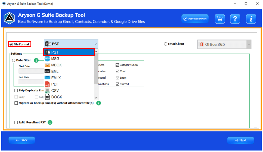Maximize the Aryson backup tool window
The image size is (263, 152).
tap(246, 4)
